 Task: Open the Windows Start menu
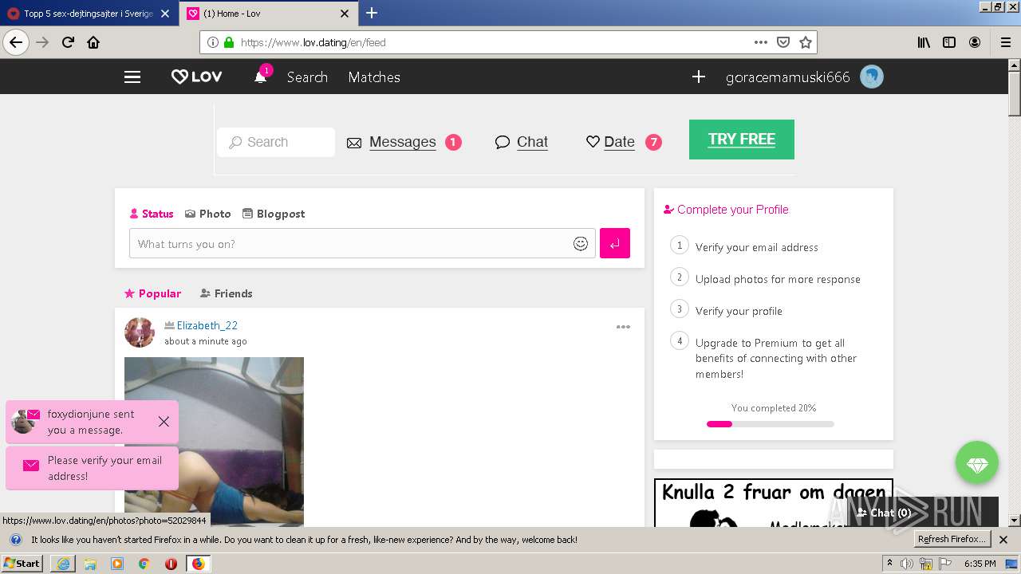(22, 563)
